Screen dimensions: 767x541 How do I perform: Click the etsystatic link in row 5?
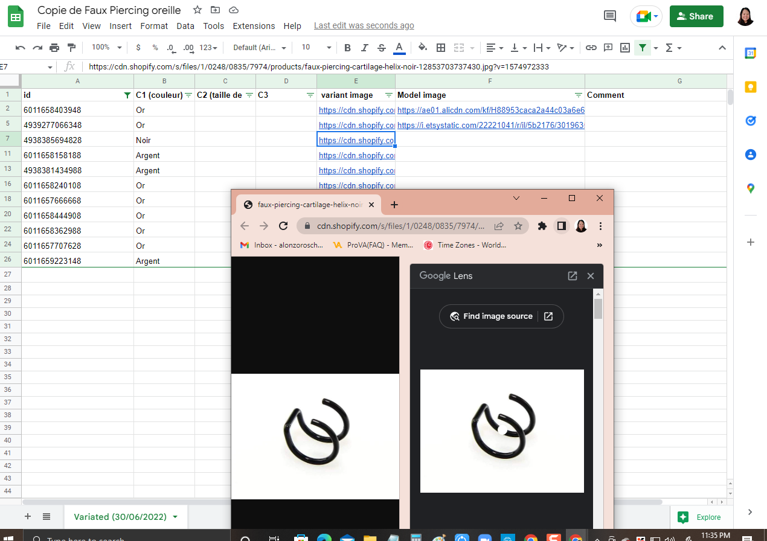pyautogui.click(x=490, y=126)
